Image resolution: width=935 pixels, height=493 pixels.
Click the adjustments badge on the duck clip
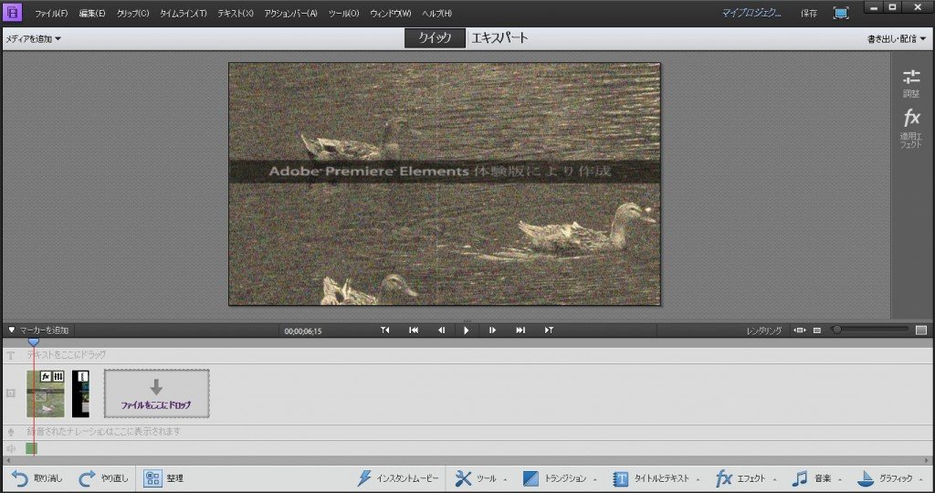click(x=58, y=376)
